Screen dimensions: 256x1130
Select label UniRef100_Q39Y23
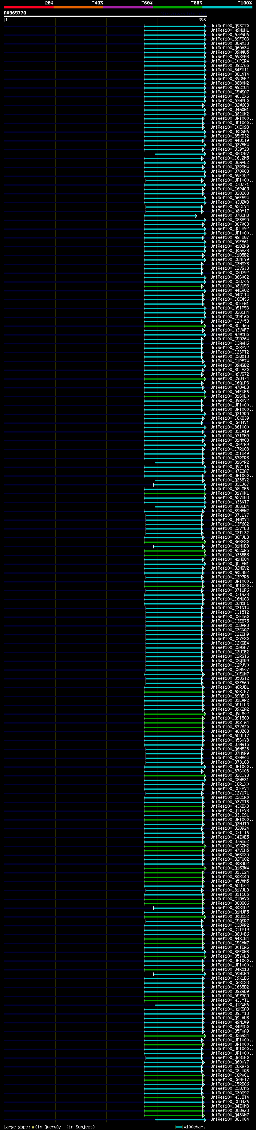coord(230,149)
